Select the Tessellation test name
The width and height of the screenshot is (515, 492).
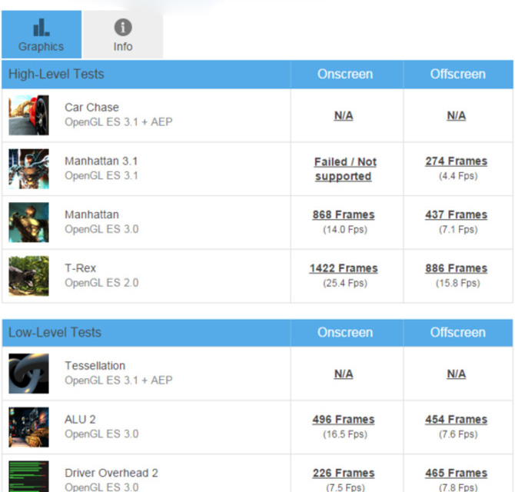tap(95, 366)
